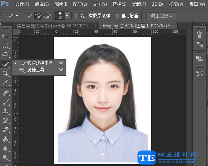208x166 pixels.
Task: Open the tool preset picker arrow
Action: click(17, 16)
